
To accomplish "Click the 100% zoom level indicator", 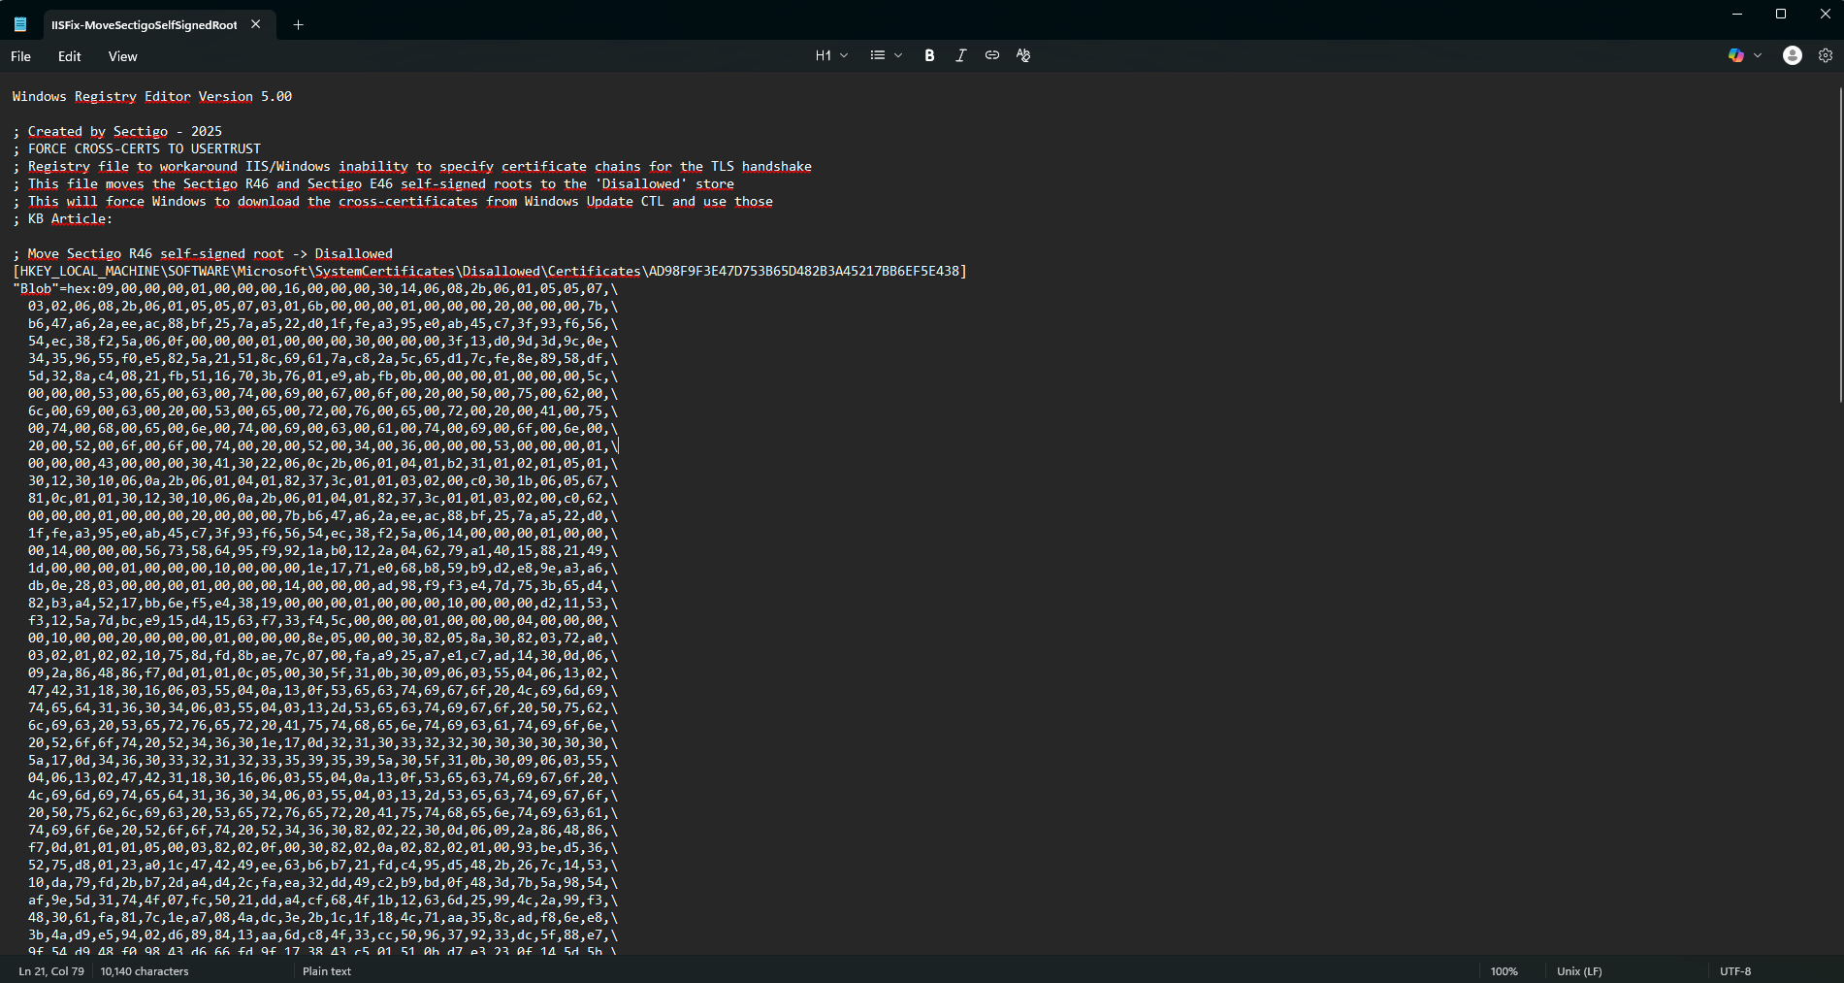I will click(1504, 971).
